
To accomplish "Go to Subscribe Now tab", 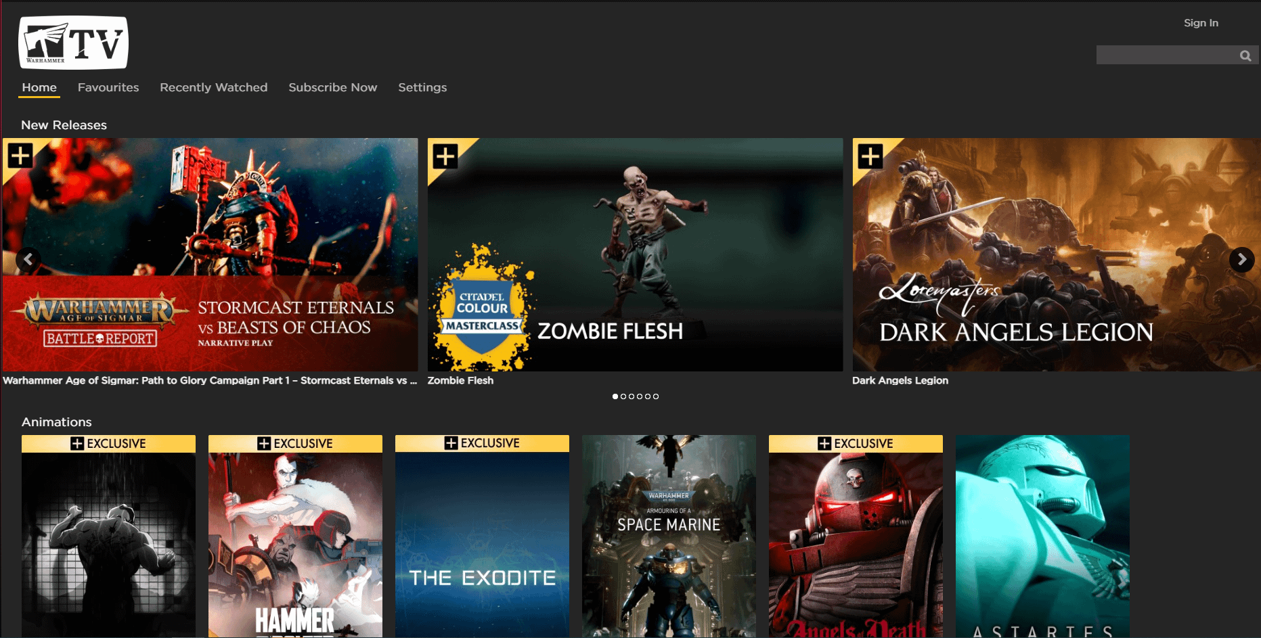I will [333, 87].
